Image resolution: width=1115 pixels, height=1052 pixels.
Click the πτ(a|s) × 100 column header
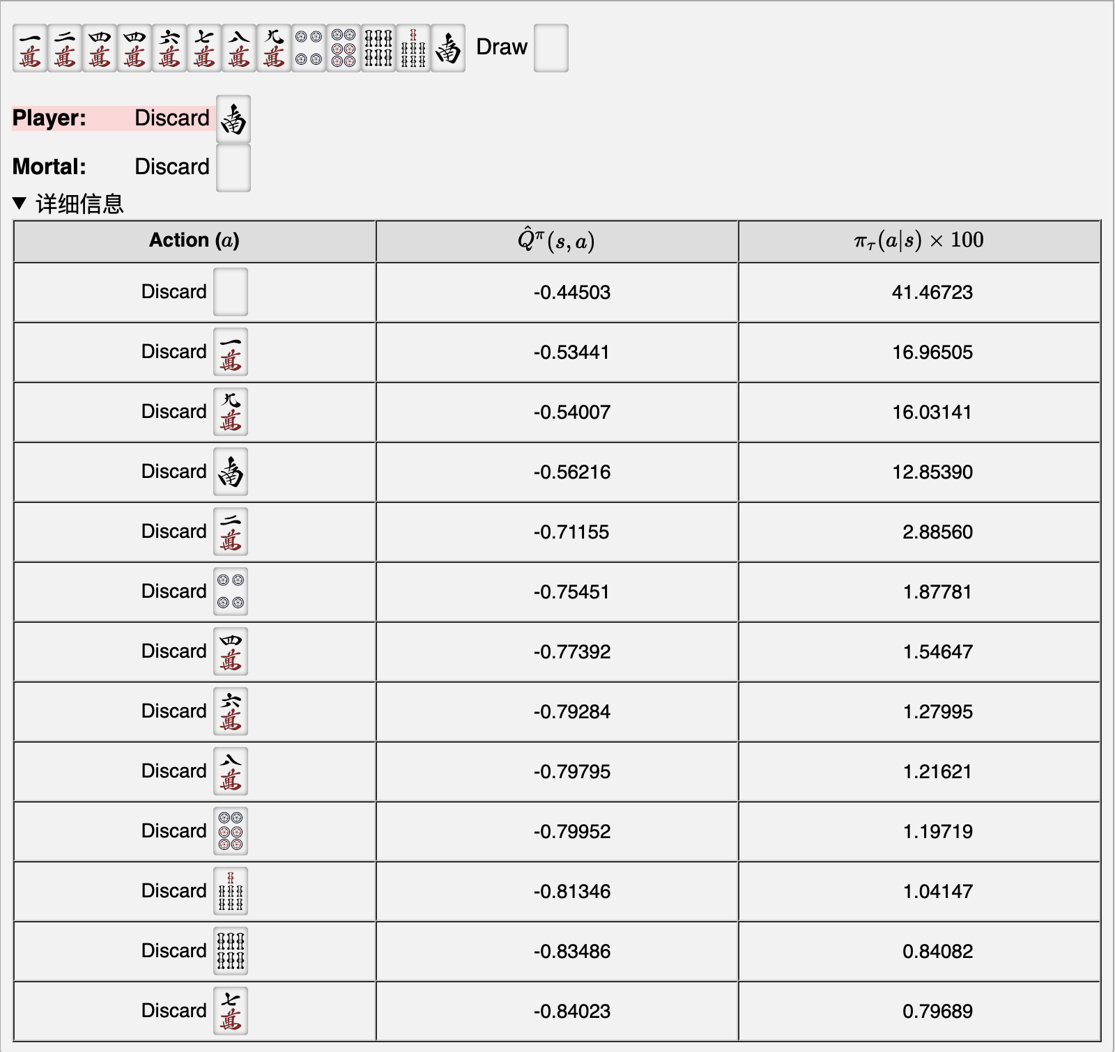pyautogui.click(x=919, y=240)
